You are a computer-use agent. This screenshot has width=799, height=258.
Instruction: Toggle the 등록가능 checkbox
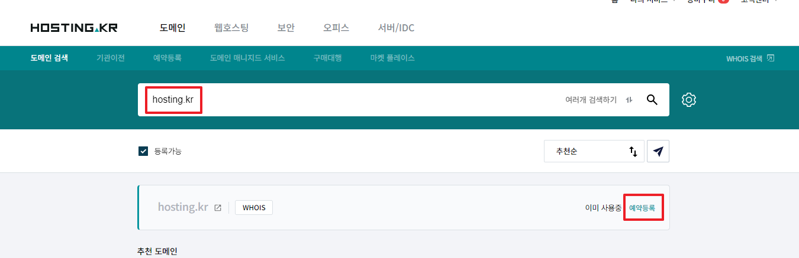tap(143, 151)
